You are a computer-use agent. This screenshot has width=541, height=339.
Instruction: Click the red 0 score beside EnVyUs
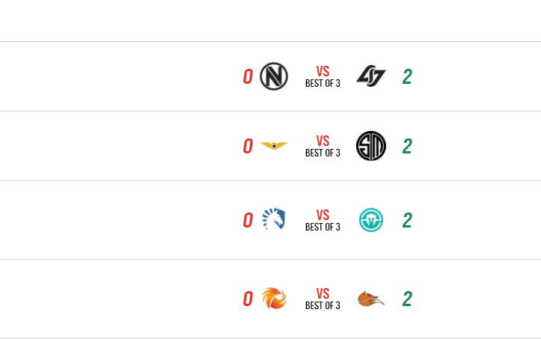[x=248, y=76]
